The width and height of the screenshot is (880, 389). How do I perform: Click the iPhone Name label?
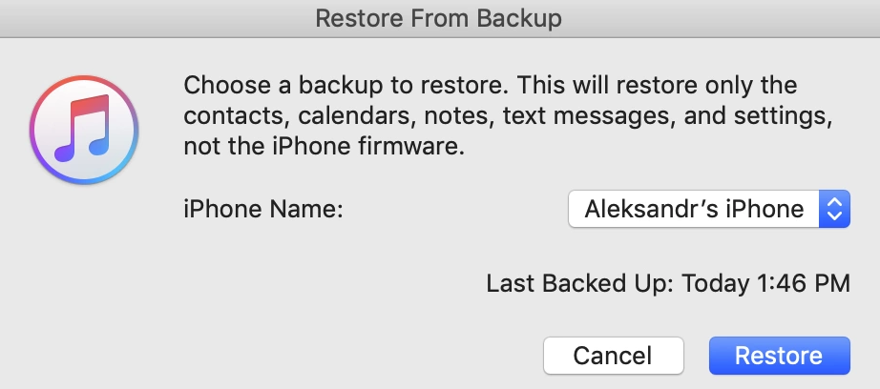click(x=263, y=209)
